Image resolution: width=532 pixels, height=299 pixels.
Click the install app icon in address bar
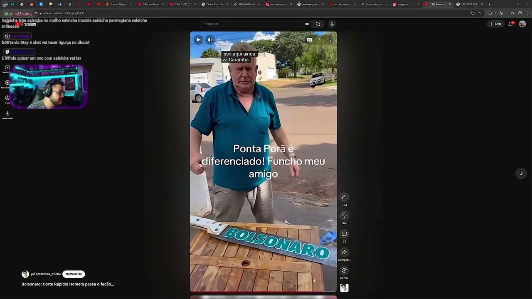pos(473,13)
